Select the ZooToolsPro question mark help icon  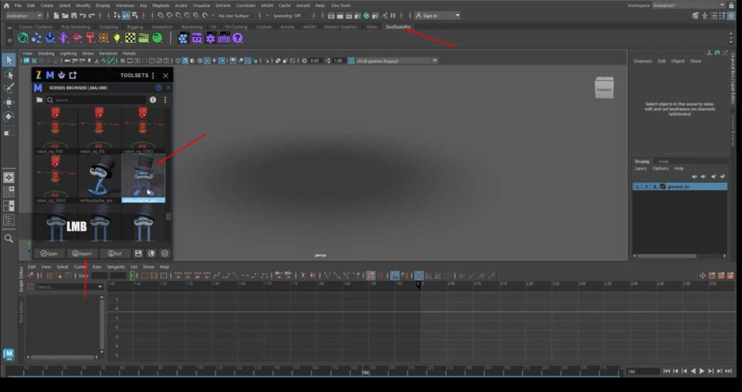tap(238, 38)
